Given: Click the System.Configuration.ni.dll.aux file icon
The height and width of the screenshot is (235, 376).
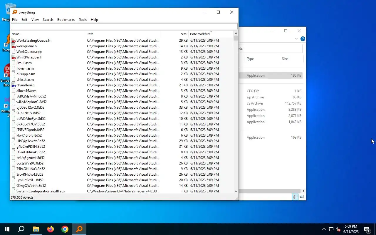Looking at the screenshot, I should 14,191.
